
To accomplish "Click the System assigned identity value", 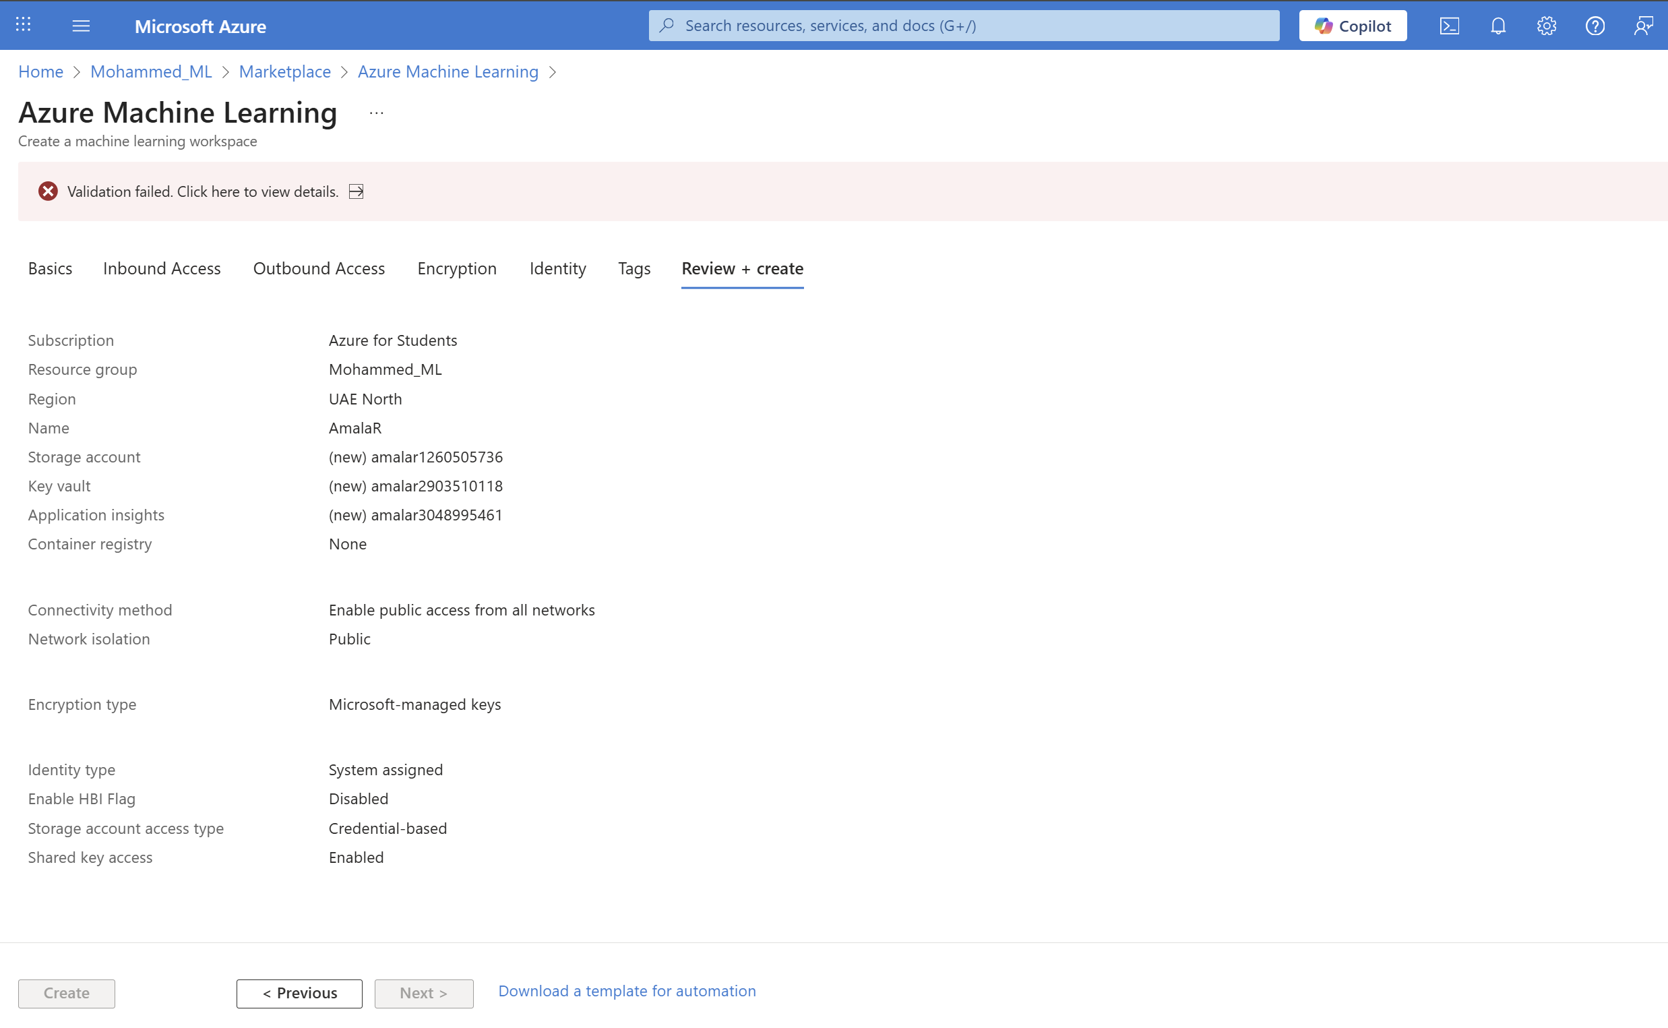I will pos(385,770).
